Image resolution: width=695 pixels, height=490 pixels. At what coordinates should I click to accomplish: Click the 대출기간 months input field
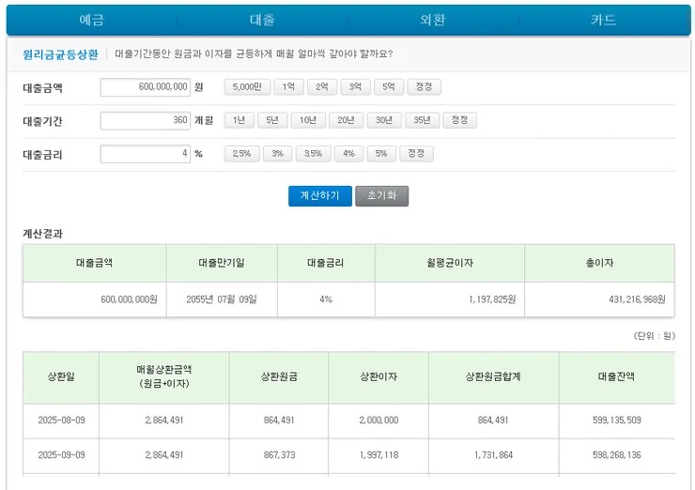pyautogui.click(x=146, y=120)
